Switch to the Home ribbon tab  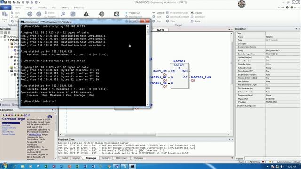pyautogui.click(x=18, y=8)
